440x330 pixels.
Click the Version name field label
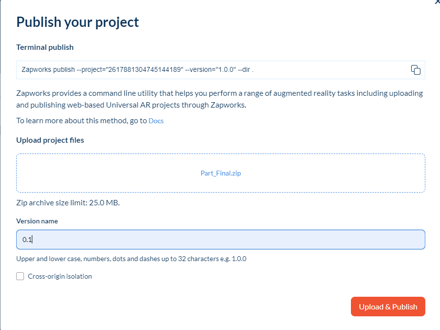(x=37, y=221)
